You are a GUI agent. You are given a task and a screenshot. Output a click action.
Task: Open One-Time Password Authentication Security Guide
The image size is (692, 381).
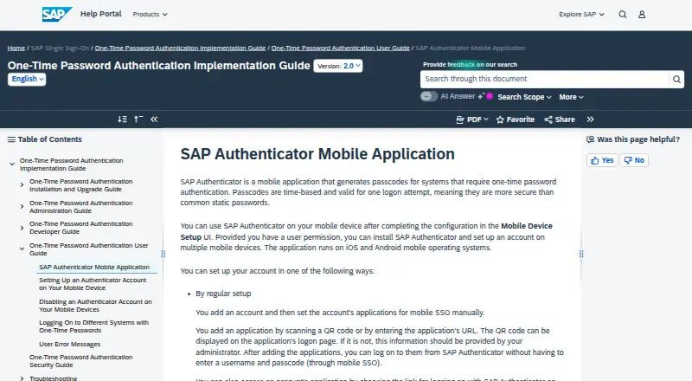(80, 361)
